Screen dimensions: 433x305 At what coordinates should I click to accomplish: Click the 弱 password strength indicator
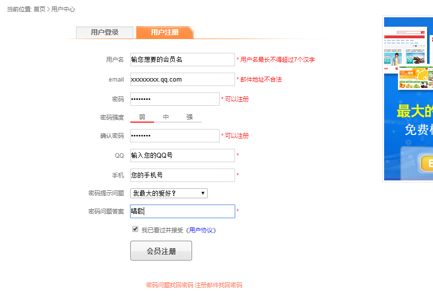[x=142, y=117]
